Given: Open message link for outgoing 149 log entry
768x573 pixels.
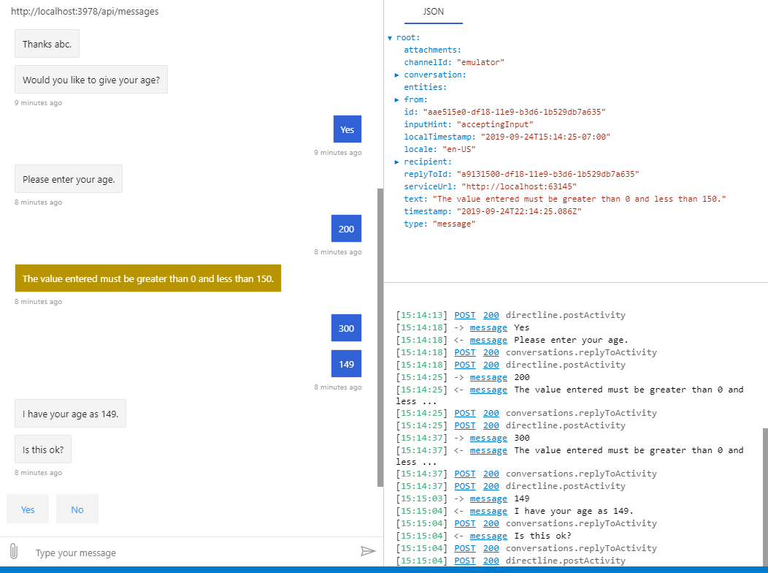Looking at the screenshot, I should (x=488, y=498).
